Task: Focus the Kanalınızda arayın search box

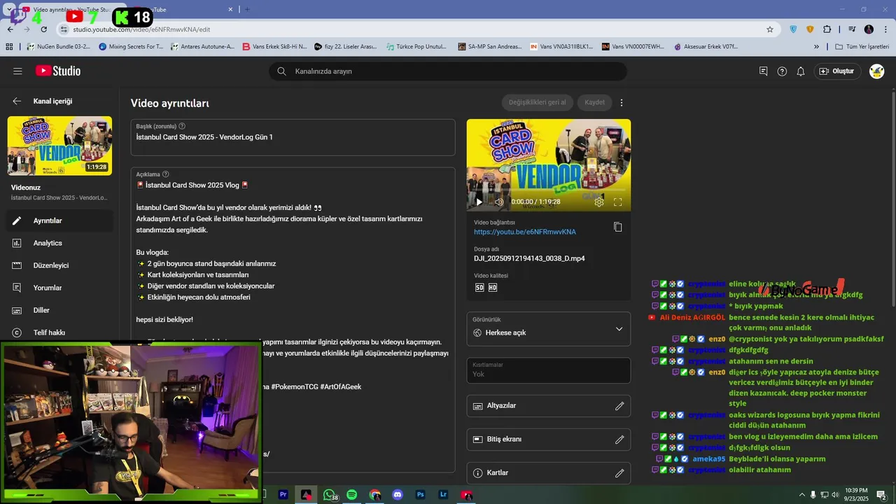Action: coord(448,71)
